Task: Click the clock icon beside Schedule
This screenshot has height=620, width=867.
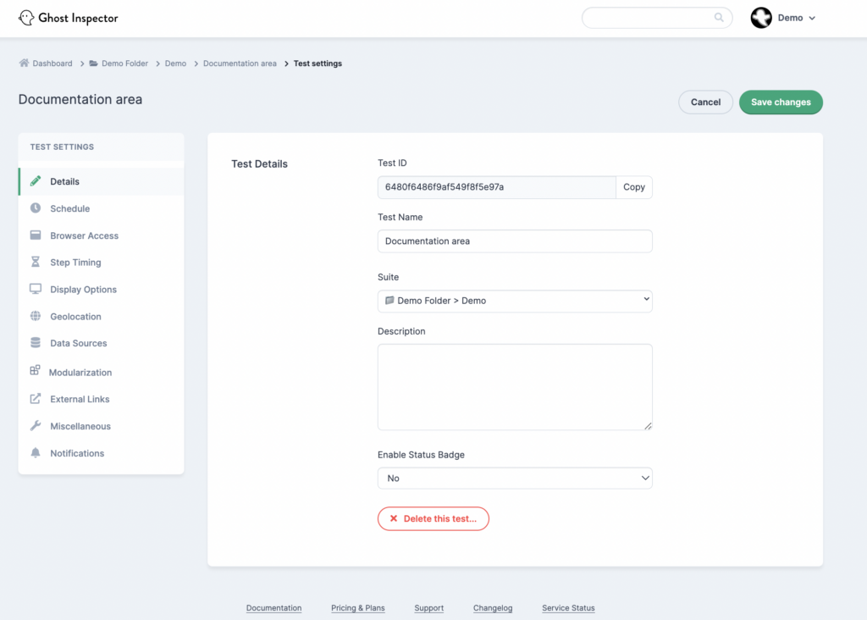Action: click(36, 208)
